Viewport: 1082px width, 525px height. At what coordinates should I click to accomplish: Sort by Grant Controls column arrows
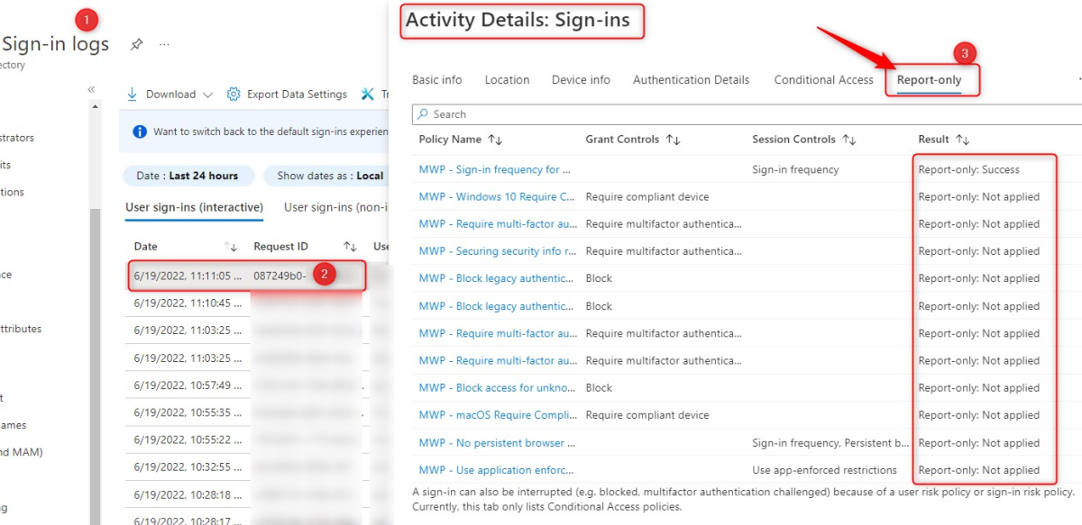click(673, 140)
